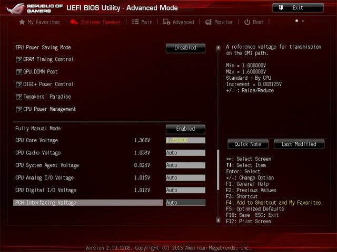
Task: Click the Main tab list icon
Action: coord(135,22)
